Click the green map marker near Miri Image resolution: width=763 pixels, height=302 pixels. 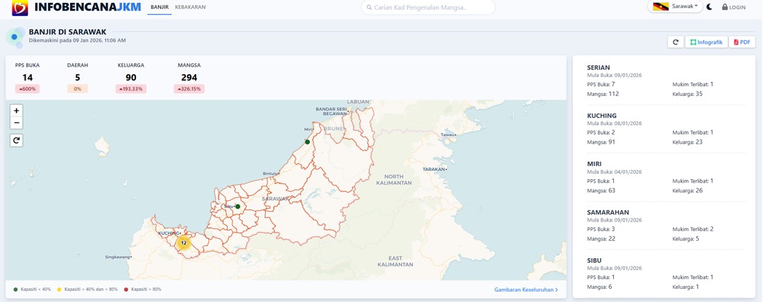(307, 142)
